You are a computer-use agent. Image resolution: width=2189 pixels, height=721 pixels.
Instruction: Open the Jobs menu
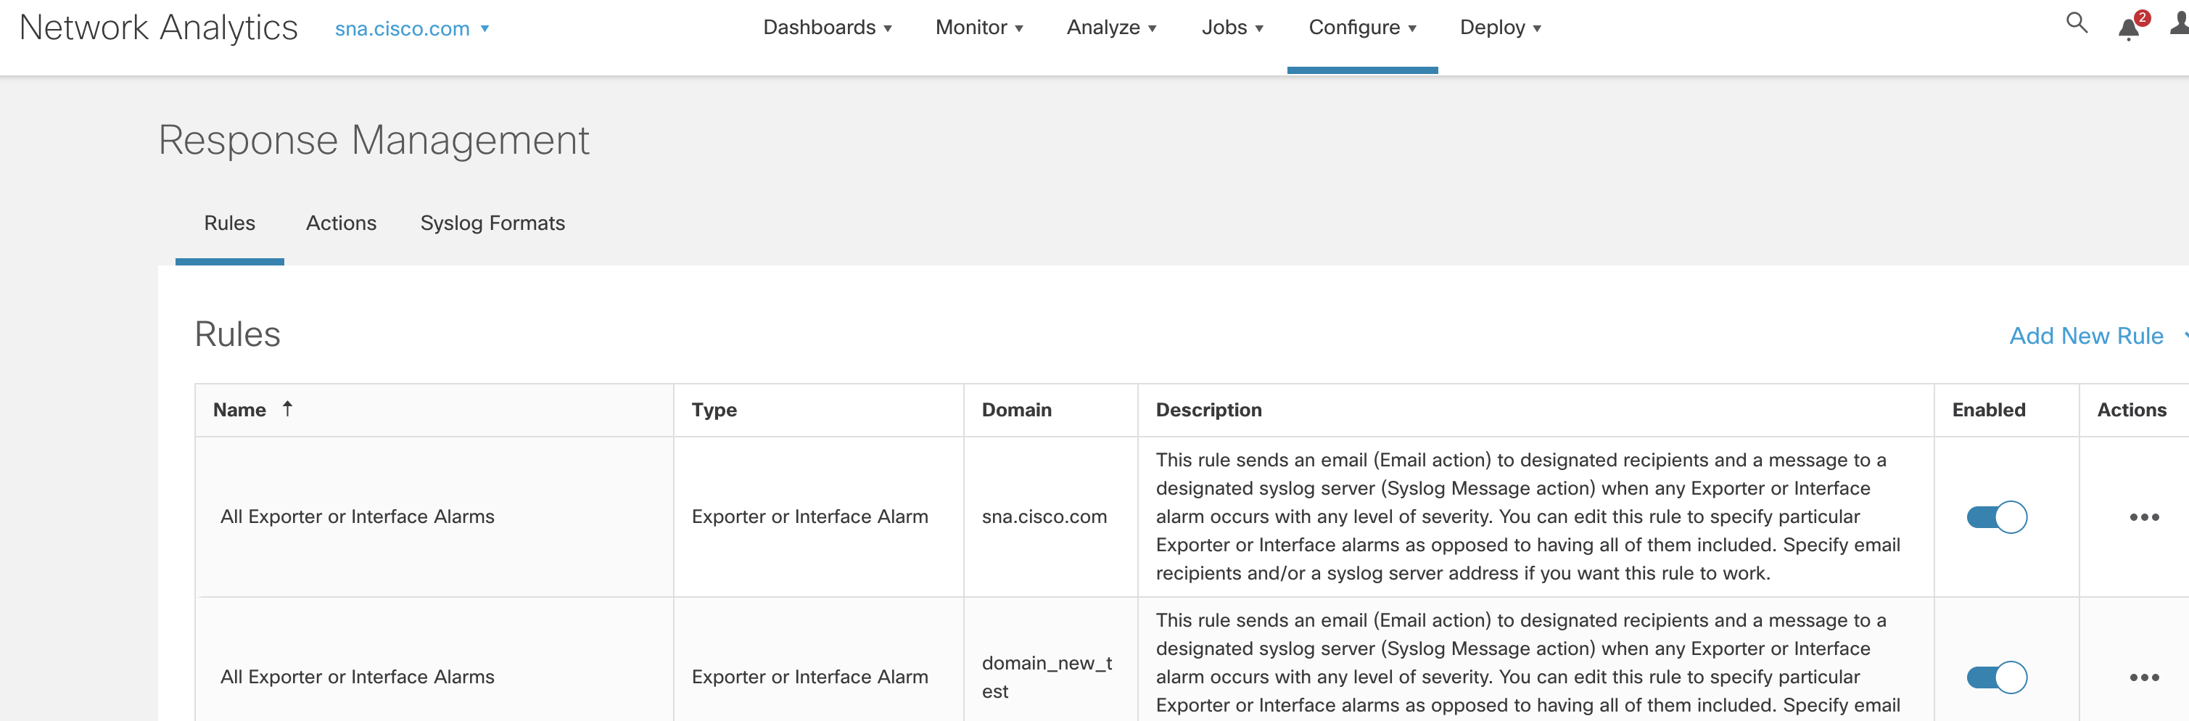click(x=1232, y=28)
